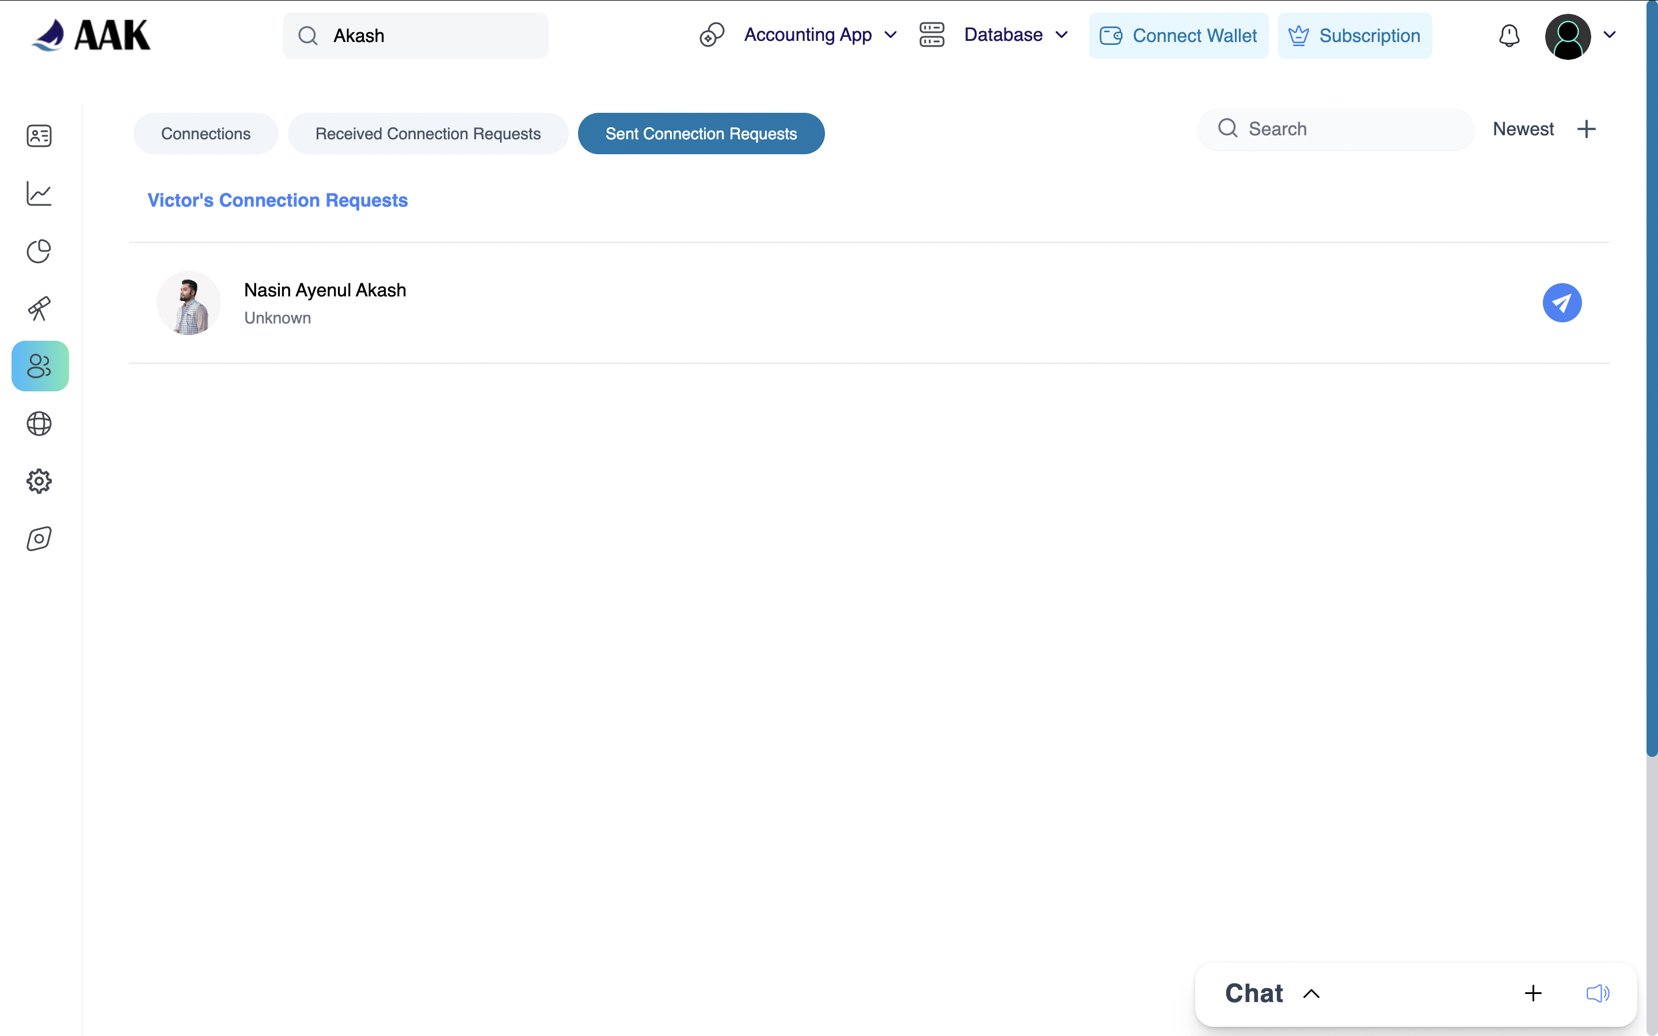Click the Accounting App link icon

click(x=712, y=35)
